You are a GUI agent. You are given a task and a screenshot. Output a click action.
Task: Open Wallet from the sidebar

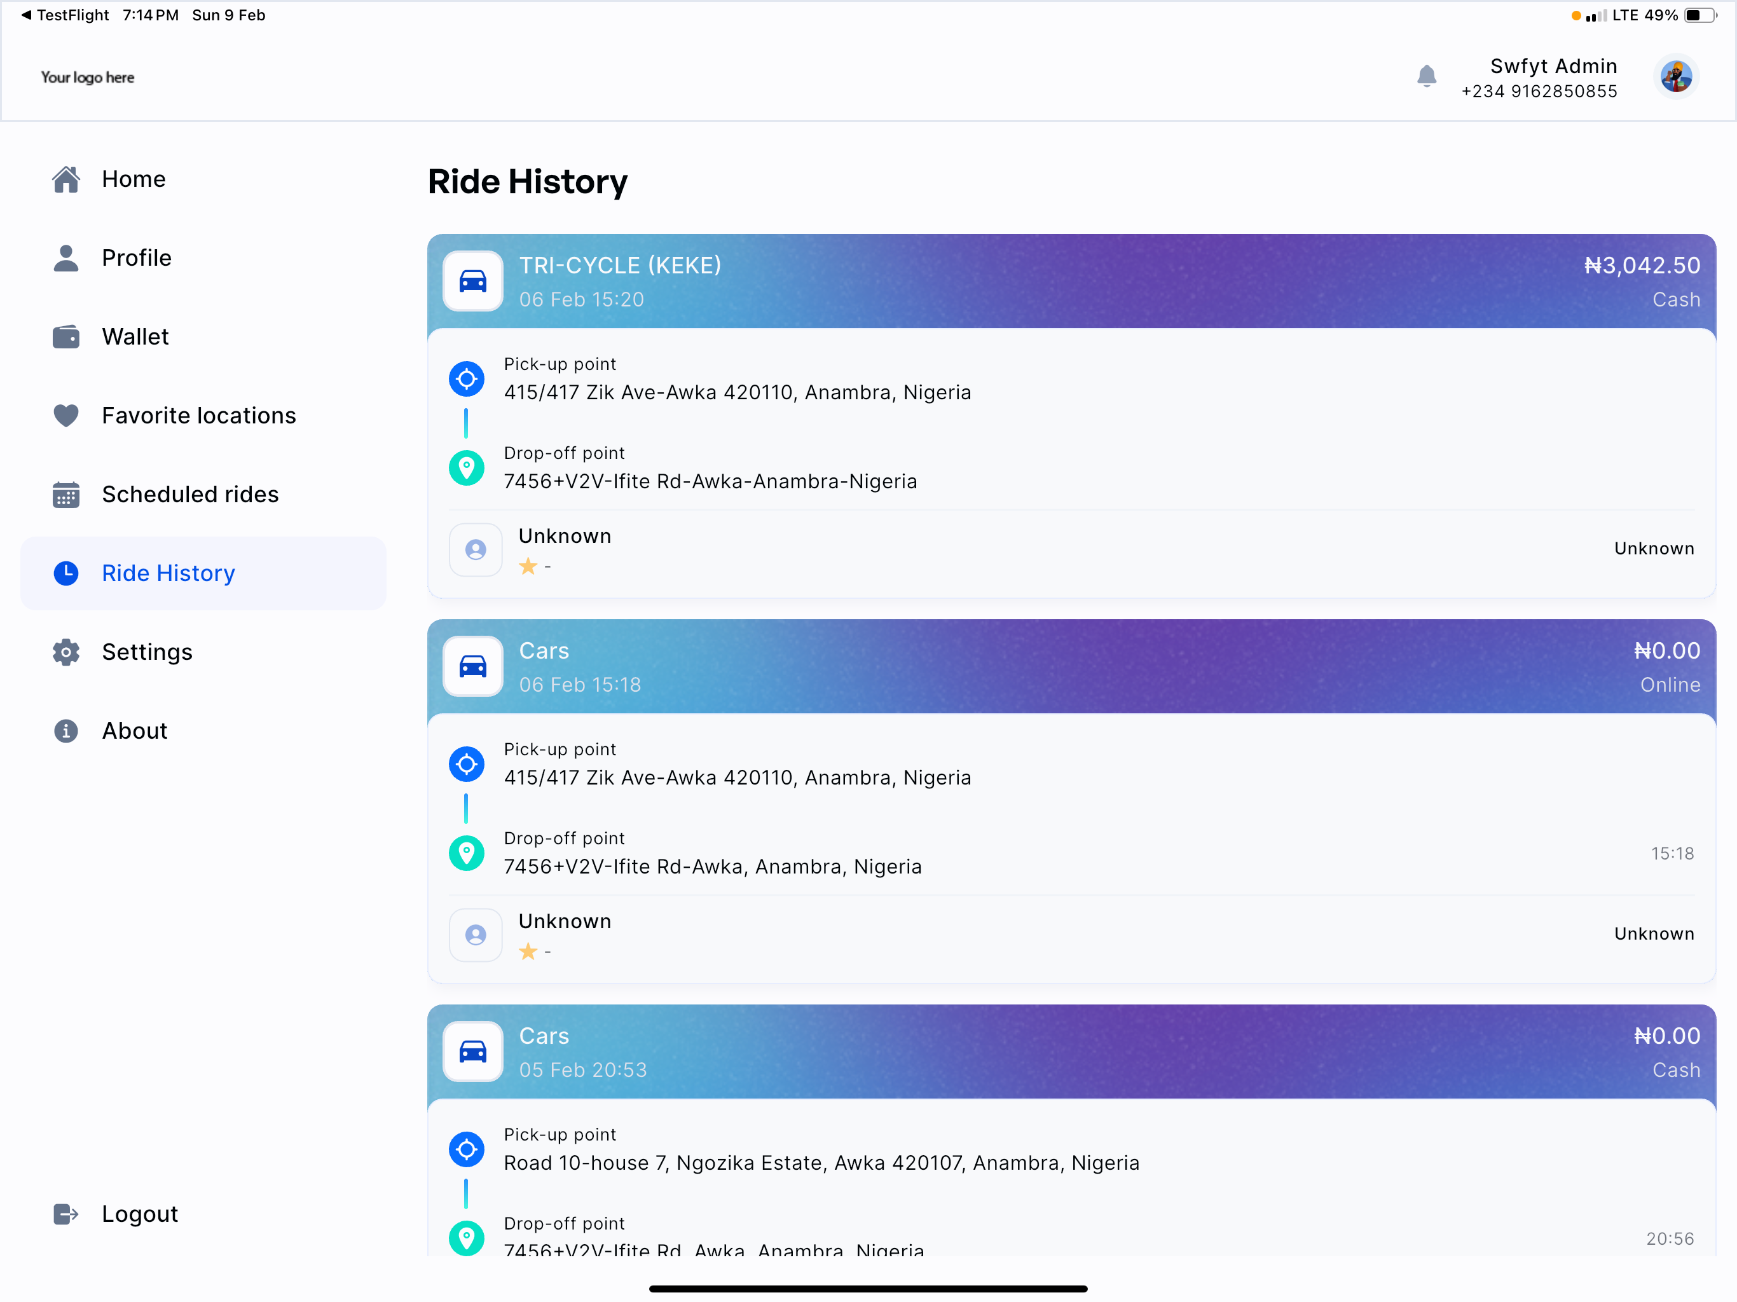(203, 337)
